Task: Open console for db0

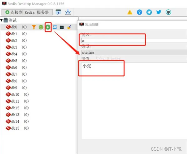Action: pos(62,27)
